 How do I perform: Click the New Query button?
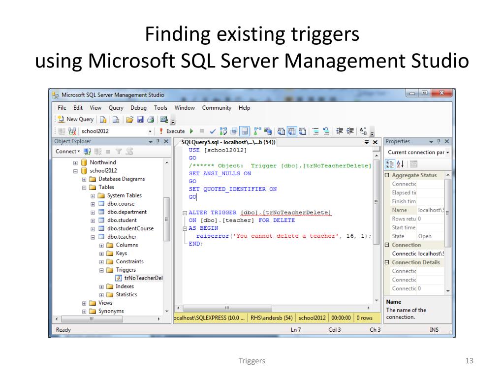point(75,119)
